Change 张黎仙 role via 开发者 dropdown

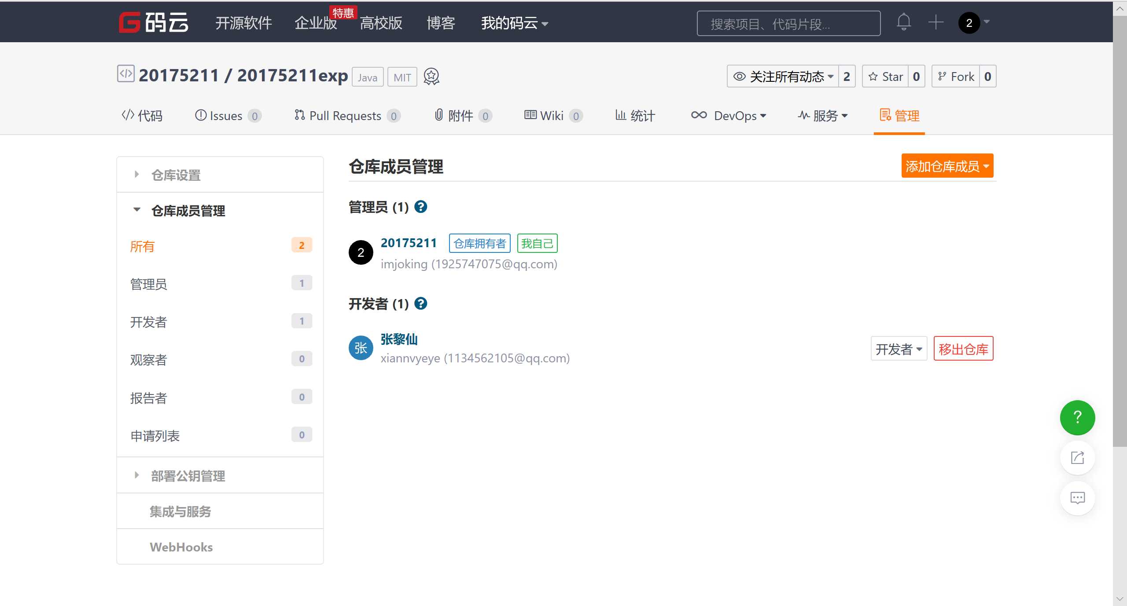pos(899,349)
